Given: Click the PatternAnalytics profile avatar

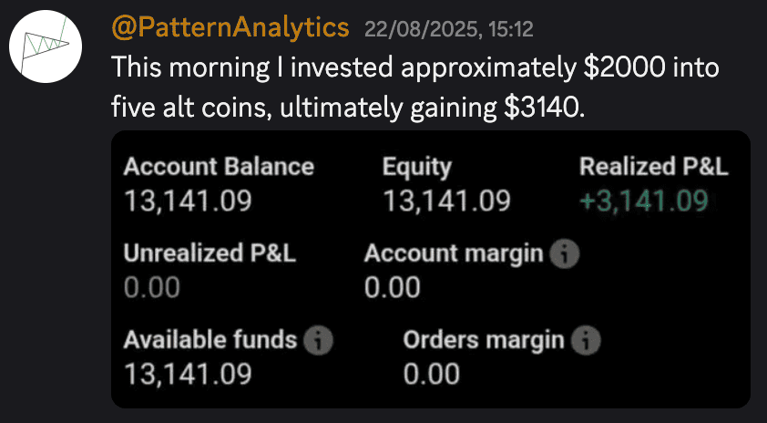Looking at the screenshot, I should [x=45, y=46].
